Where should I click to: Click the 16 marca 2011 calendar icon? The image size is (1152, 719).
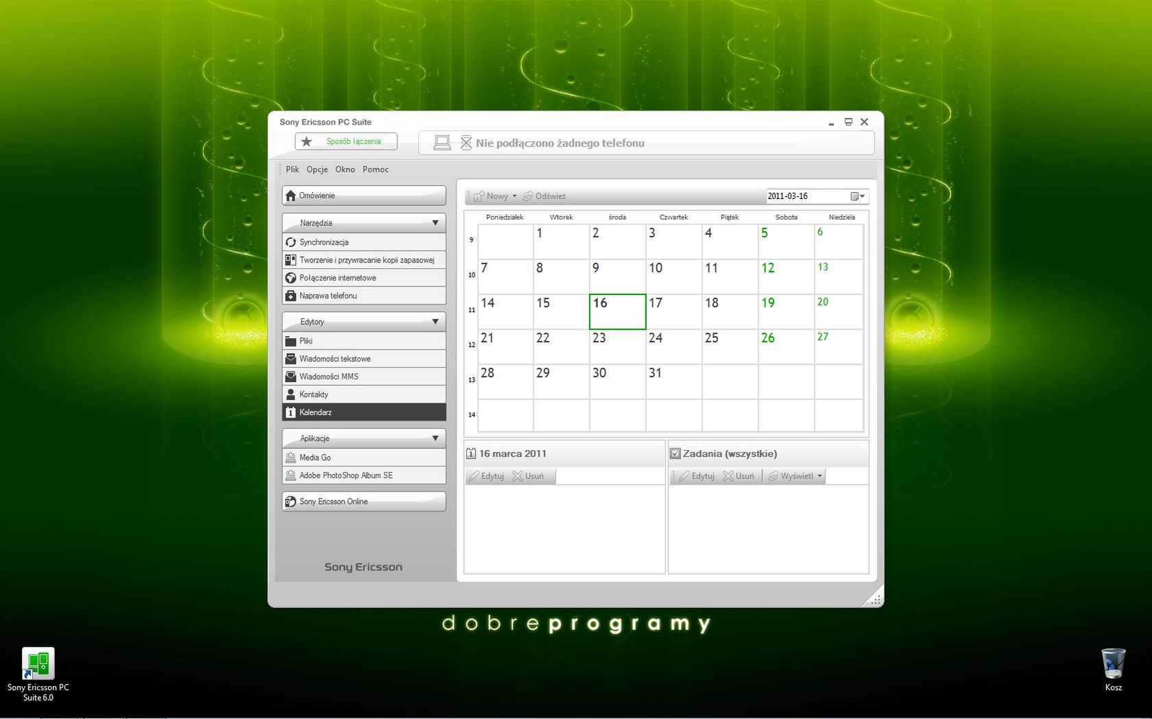pyautogui.click(x=471, y=453)
